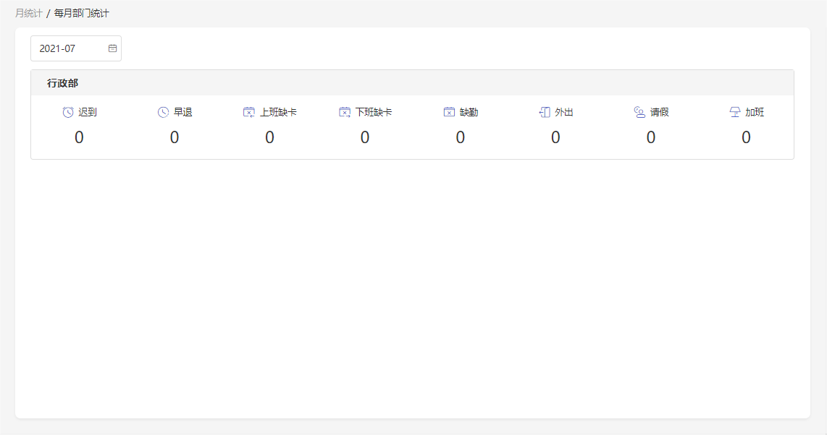Image resolution: width=827 pixels, height=435 pixels.
Task: Click the 0 count under 缺勤
Action: click(x=461, y=137)
